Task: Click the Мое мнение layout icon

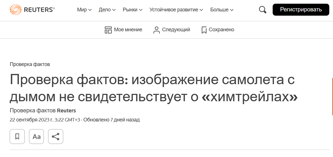Action: click(x=108, y=30)
